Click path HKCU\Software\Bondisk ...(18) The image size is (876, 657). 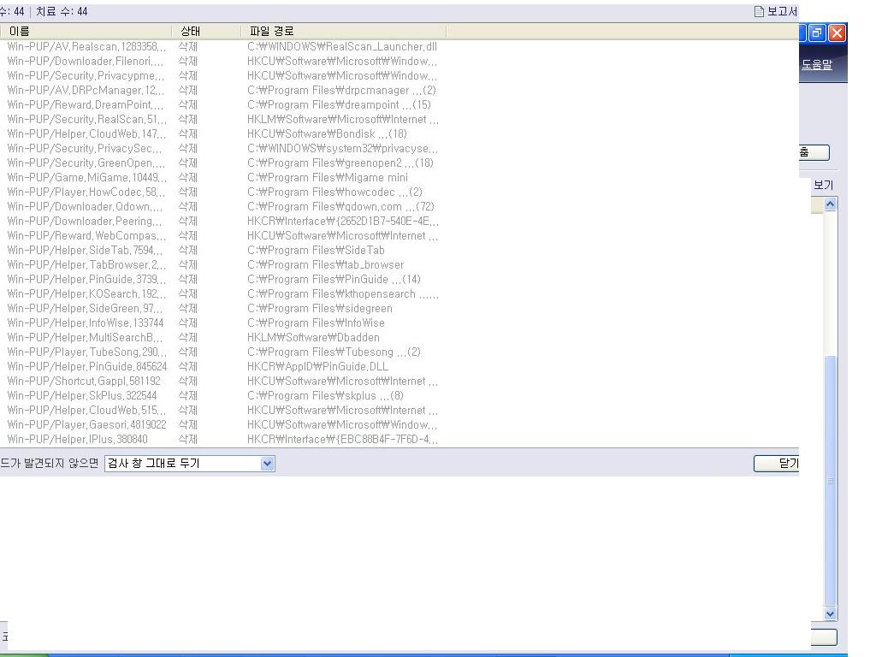[327, 133]
